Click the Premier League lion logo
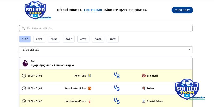Screen dimensions: 214x107 25,63
